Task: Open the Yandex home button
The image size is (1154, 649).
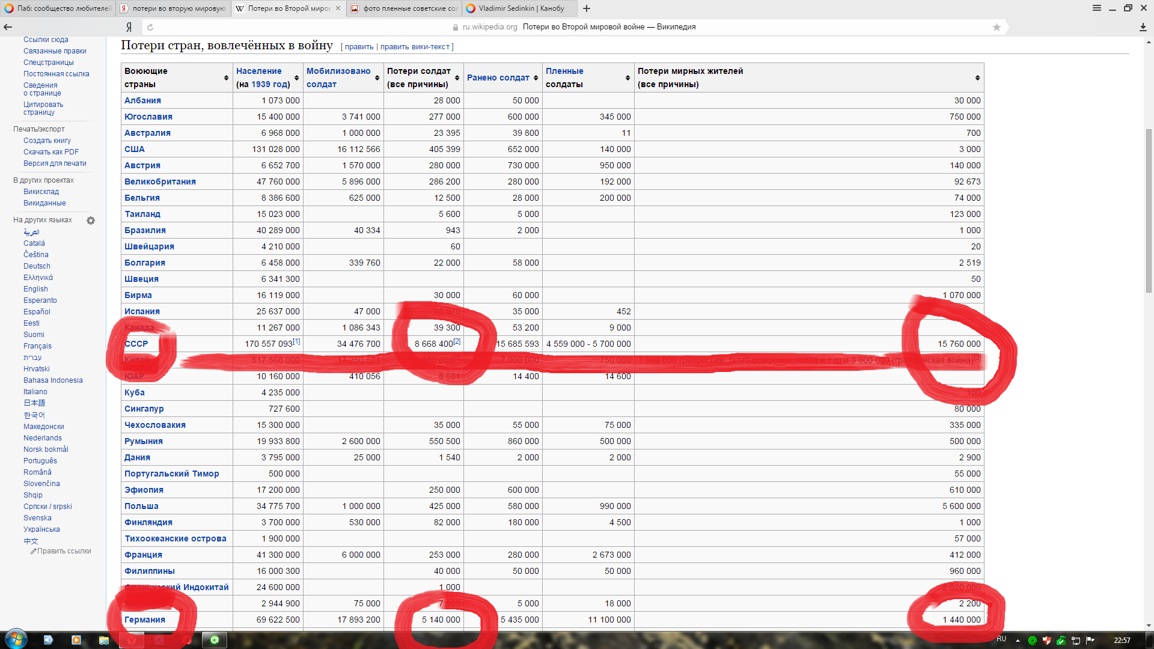Action: click(x=129, y=27)
